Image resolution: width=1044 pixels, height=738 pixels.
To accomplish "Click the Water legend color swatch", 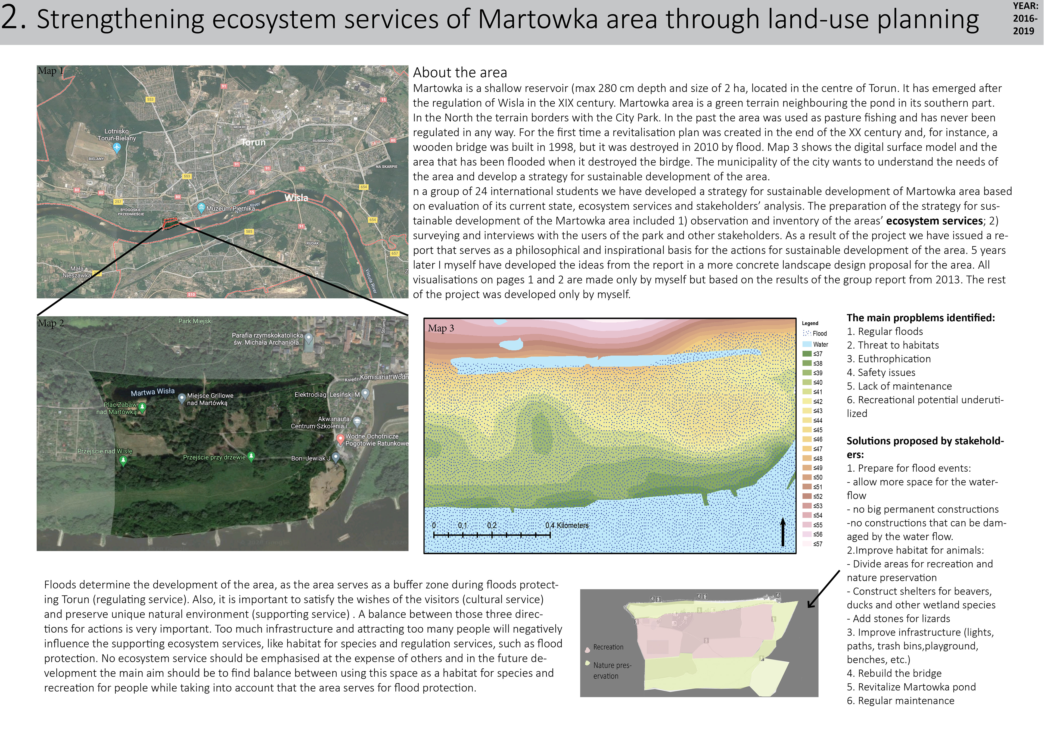I will [x=807, y=344].
